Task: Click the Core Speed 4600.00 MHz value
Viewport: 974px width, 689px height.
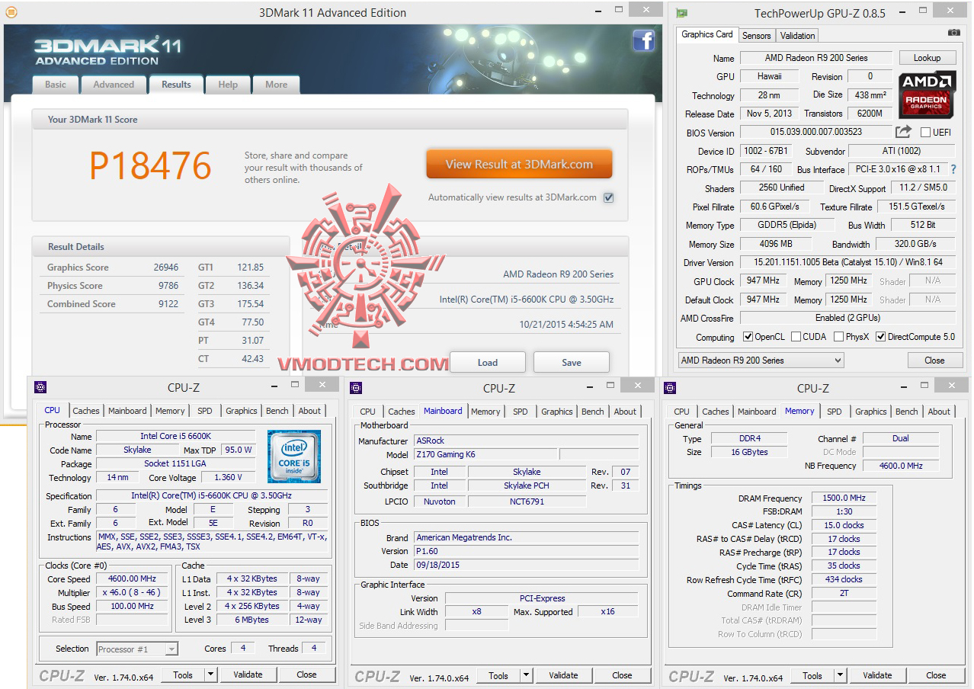Action: tap(132, 578)
